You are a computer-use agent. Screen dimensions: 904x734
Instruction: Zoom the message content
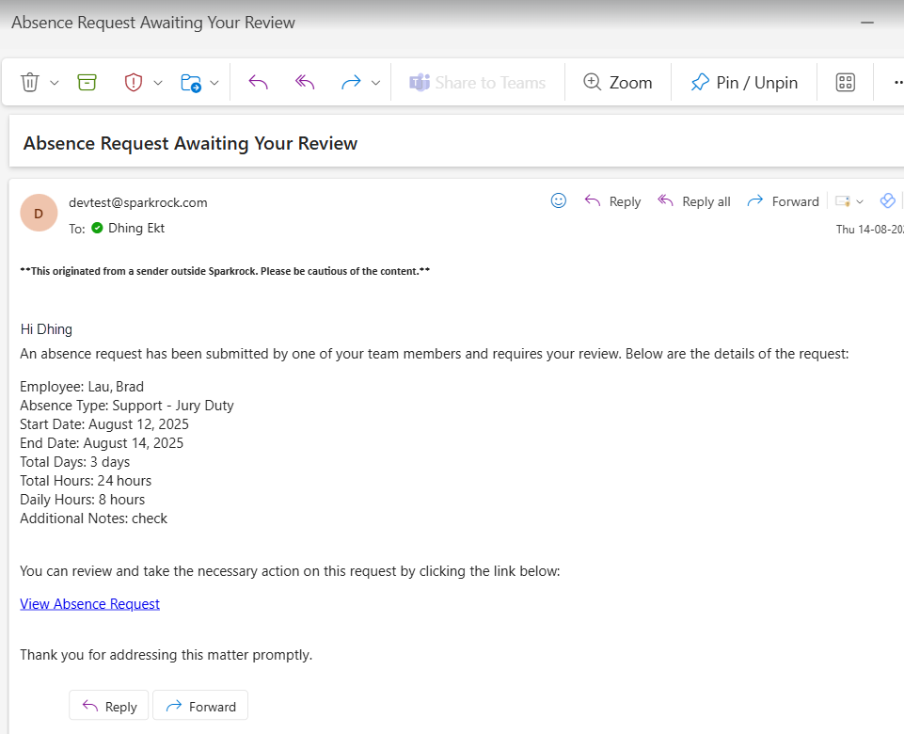click(x=618, y=82)
